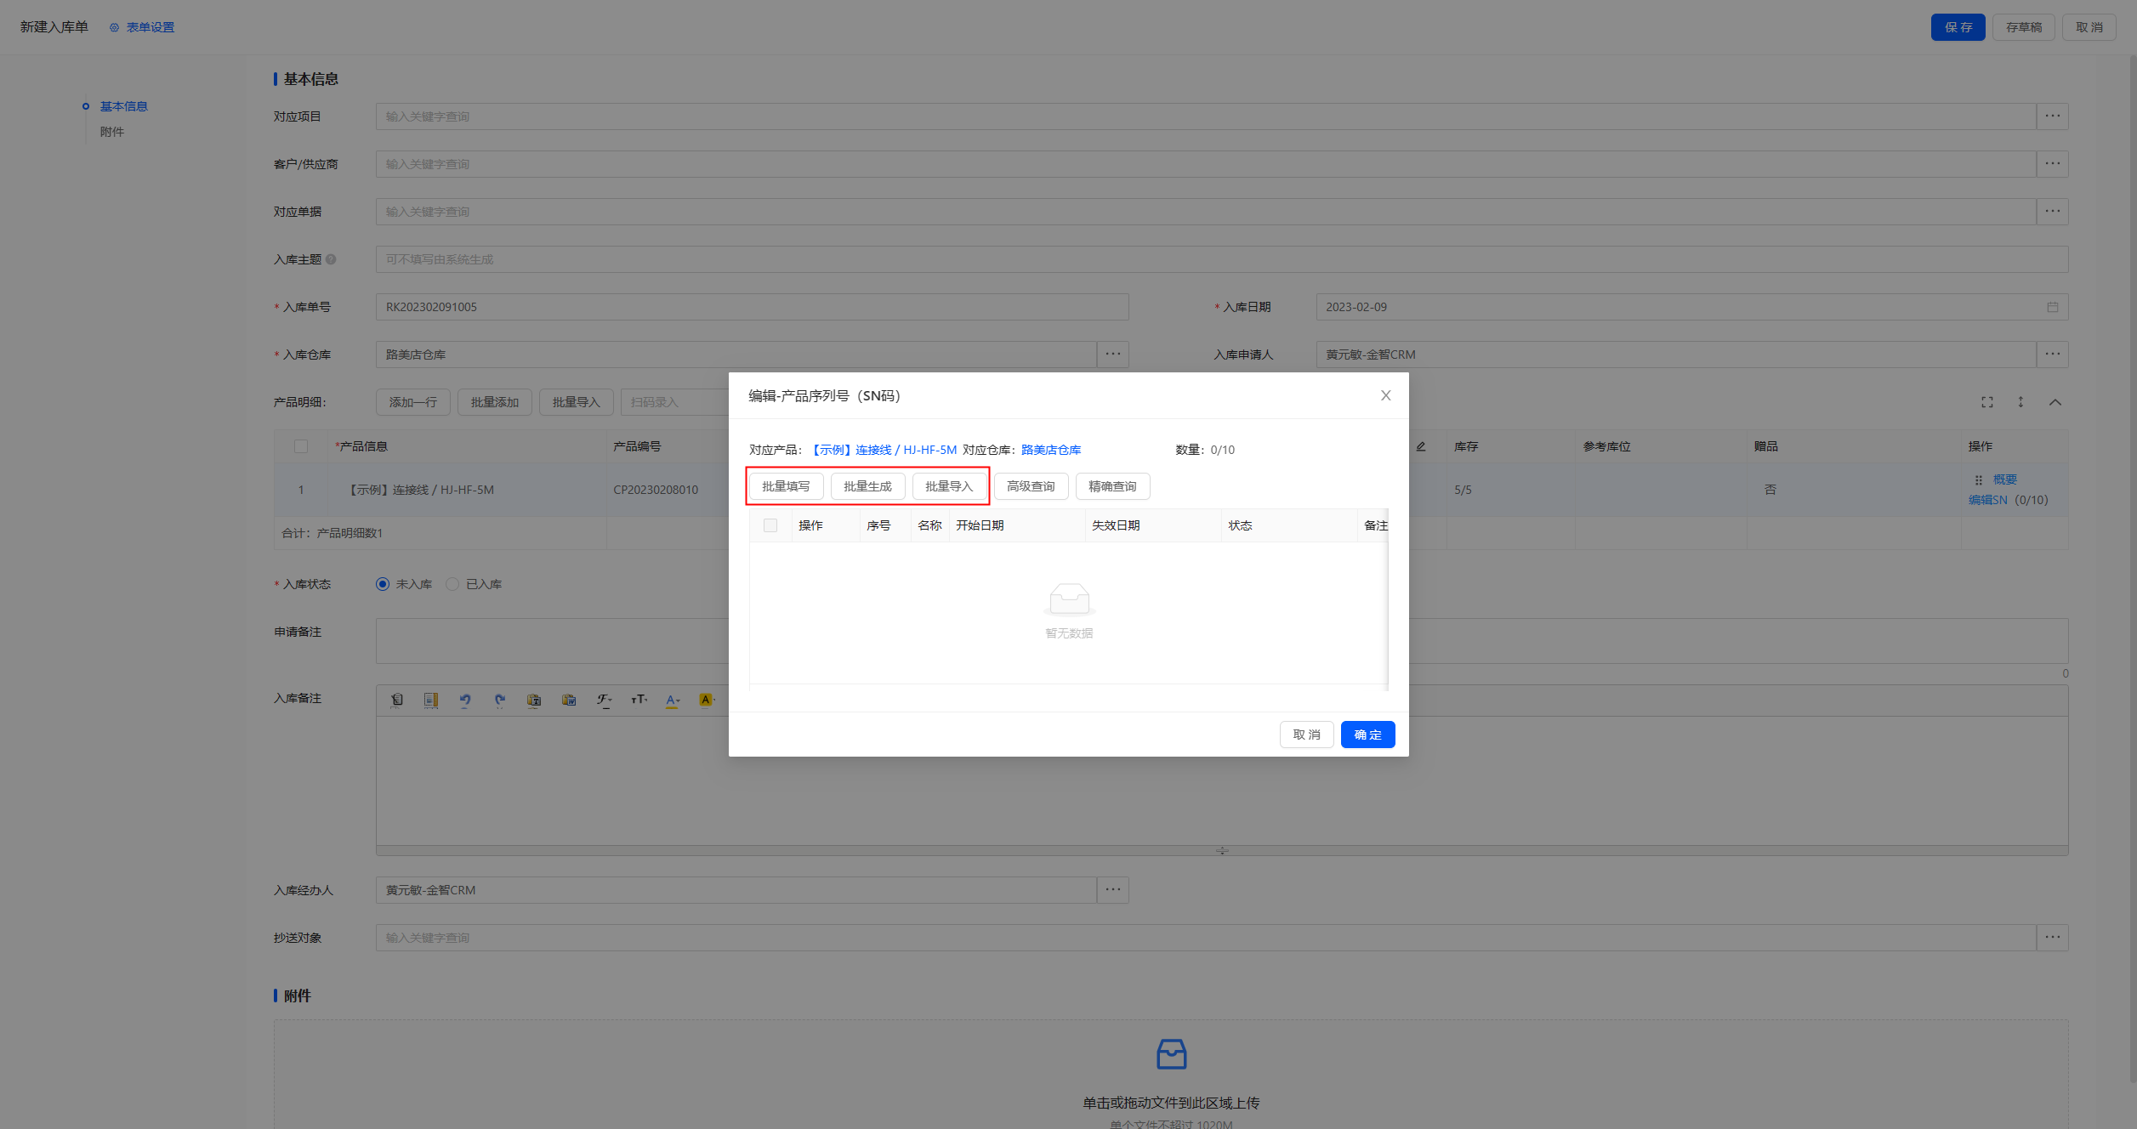Redo in the 入库备注 editor
The height and width of the screenshot is (1129, 2137).
click(x=500, y=700)
